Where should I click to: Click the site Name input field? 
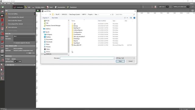tap(24, 36)
